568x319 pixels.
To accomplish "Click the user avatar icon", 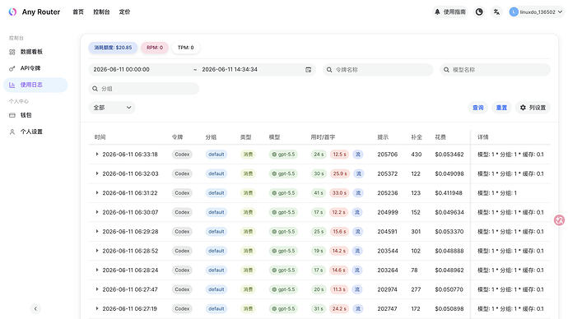I will (x=514, y=12).
